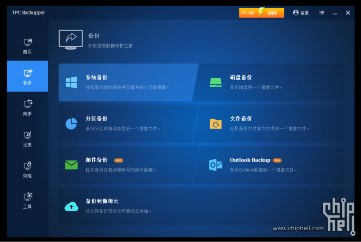Minimize the TPC Backupper window

(335, 13)
